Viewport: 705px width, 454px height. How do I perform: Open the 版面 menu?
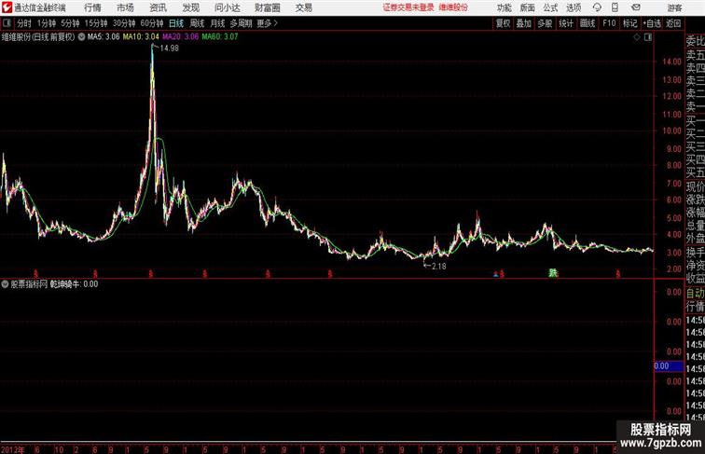pos(528,7)
